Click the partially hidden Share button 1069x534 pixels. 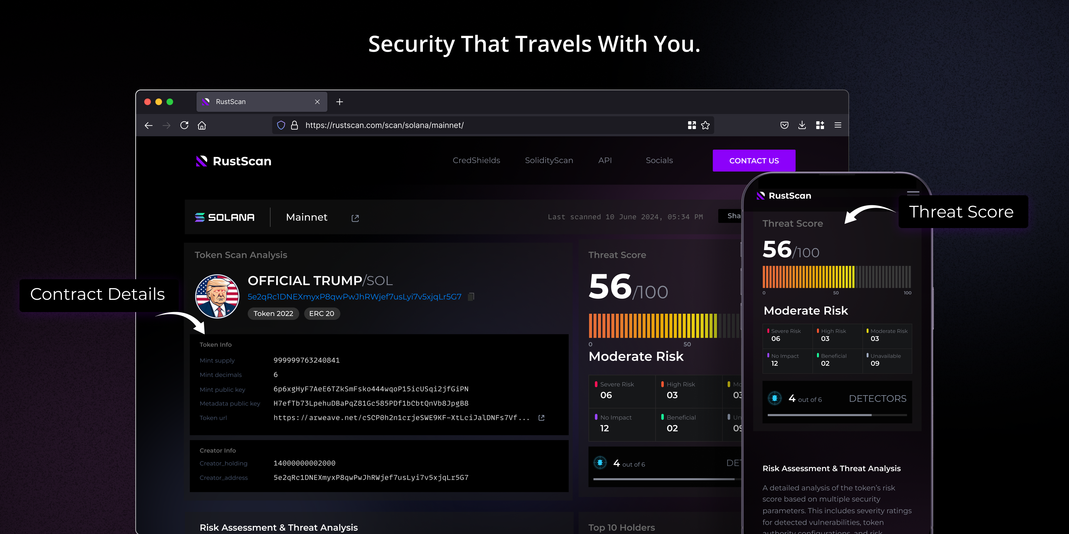(x=730, y=216)
